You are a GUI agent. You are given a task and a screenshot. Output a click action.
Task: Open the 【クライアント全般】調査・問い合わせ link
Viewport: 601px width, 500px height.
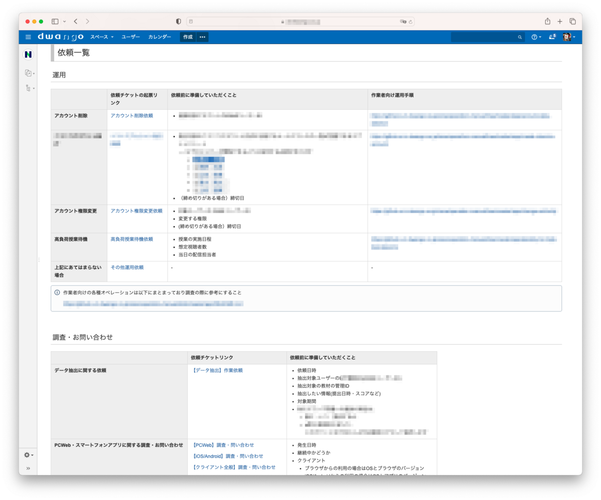click(233, 467)
